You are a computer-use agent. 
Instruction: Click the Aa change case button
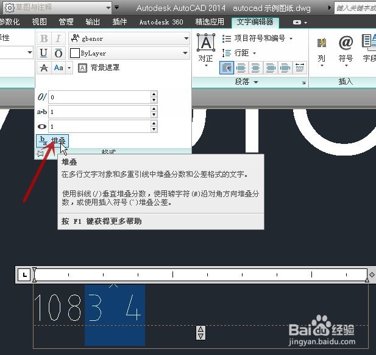pyautogui.click(x=59, y=68)
